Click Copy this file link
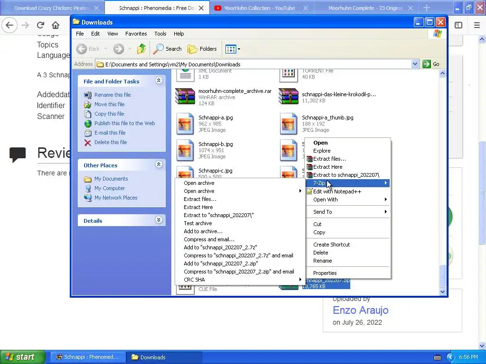486x364 pixels. tap(109, 114)
